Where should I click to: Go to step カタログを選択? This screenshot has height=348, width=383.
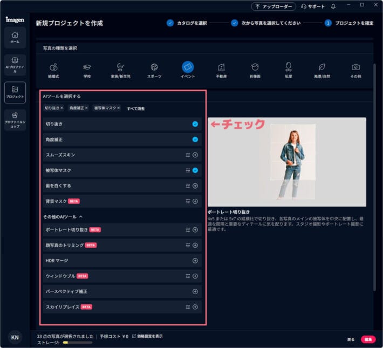tap(187, 23)
